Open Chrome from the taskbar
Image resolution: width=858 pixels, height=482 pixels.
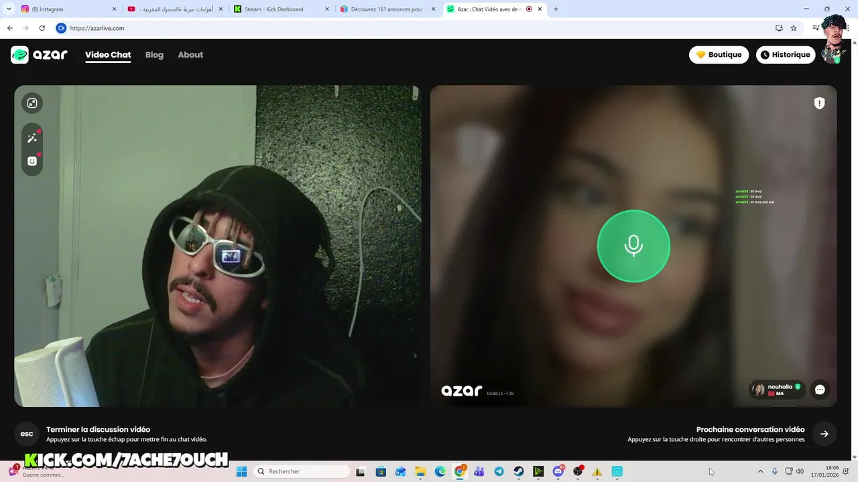pyautogui.click(x=460, y=471)
